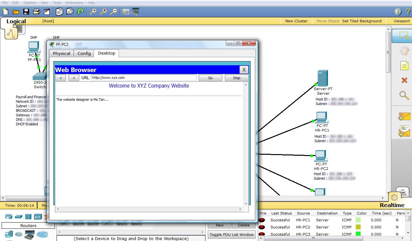This screenshot has height=241, width=412.
Task: Click the Server-PT device icon
Action: pyautogui.click(x=322, y=79)
